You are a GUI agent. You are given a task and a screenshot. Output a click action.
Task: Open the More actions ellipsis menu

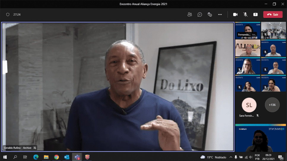[220, 15]
